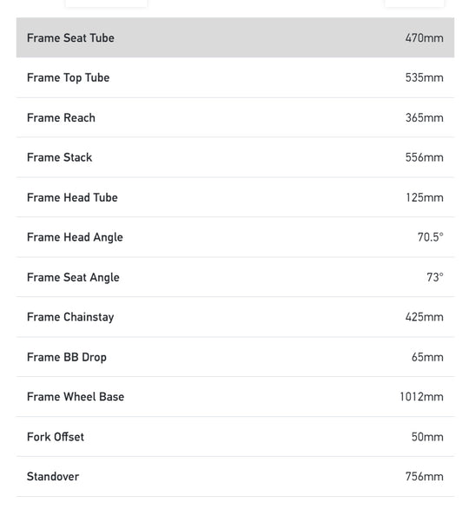
Task: Click the 365mm reach value
Action: pos(424,117)
